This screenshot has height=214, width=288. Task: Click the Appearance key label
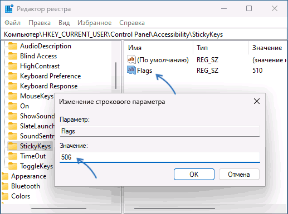click(x=29, y=176)
